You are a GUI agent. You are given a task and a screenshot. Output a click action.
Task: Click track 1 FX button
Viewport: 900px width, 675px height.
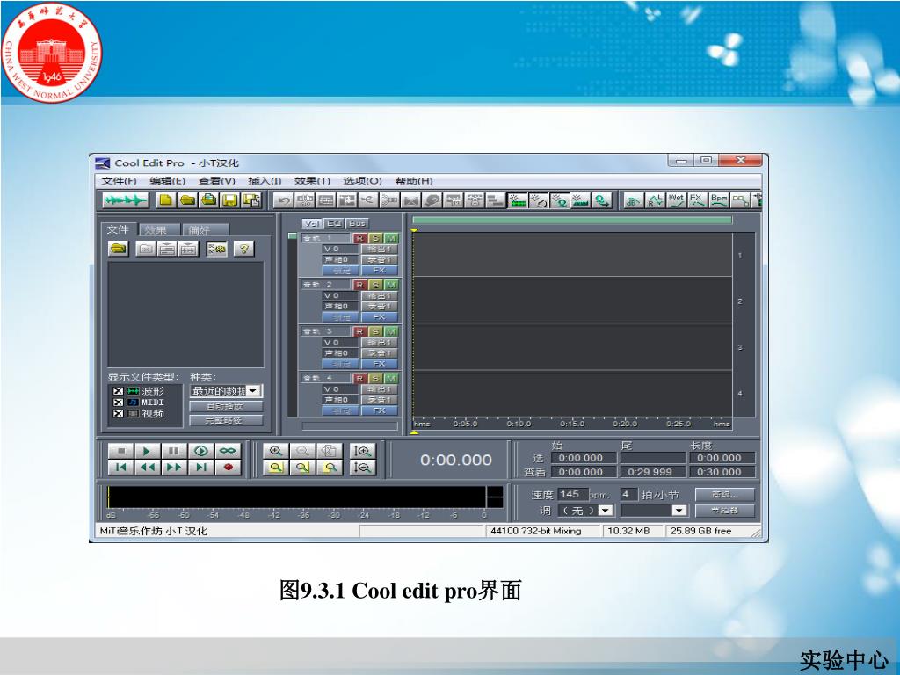pos(380,271)
